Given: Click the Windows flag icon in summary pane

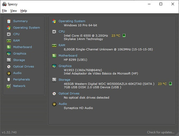Looking at the screenshot, I should [54, 21].
